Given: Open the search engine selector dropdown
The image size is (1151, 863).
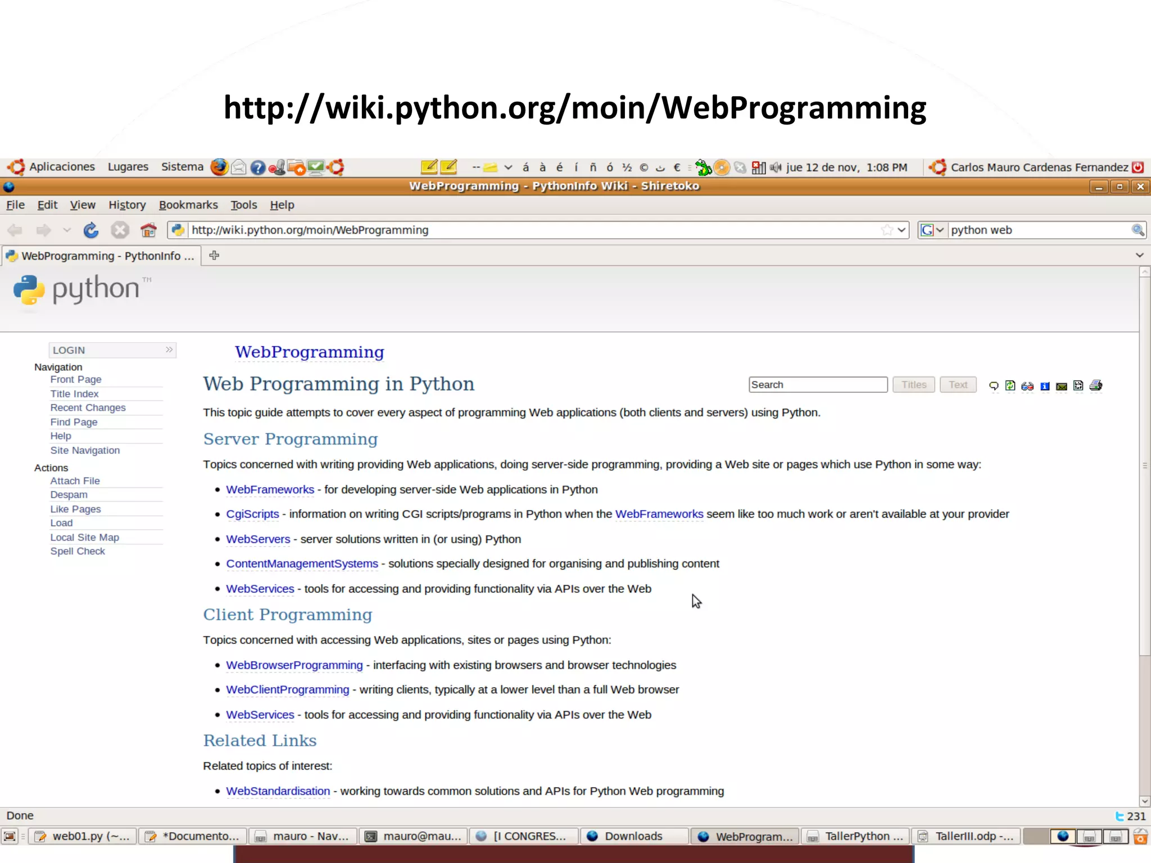Looking at the screenshot, I should 932,230.
